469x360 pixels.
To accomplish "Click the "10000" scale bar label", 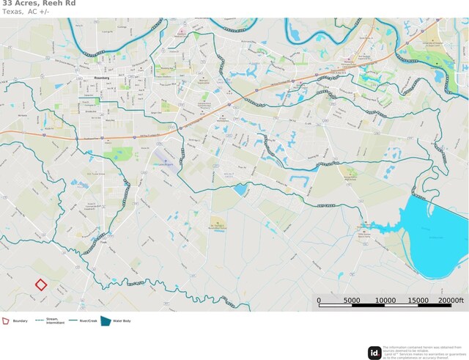I will [x=385, y=300].
